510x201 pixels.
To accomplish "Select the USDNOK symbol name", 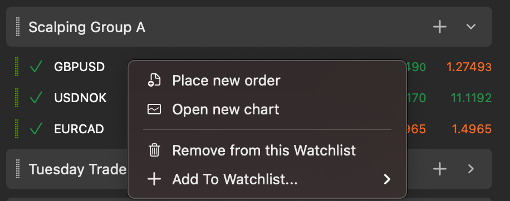I will pos(80,98).
